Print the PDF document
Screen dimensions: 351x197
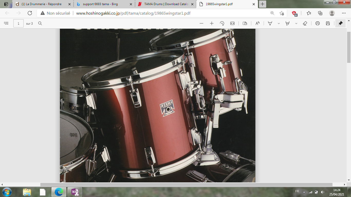tap(318, 23)
